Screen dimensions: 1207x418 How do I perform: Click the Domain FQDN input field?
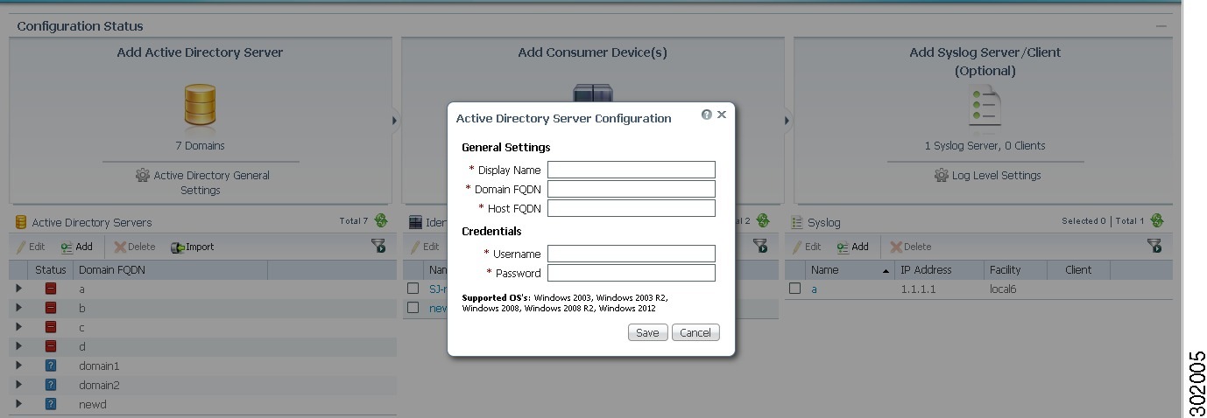pos(632,189)
